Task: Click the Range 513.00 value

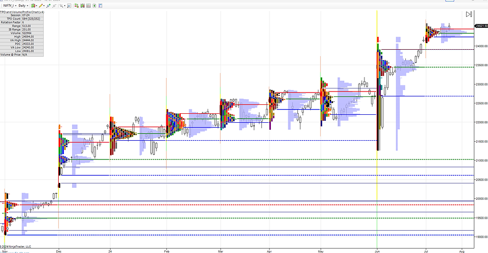Action: coord(32,26)
